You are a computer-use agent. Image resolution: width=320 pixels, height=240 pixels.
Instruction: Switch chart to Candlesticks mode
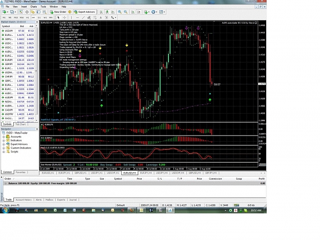[107, 12]
